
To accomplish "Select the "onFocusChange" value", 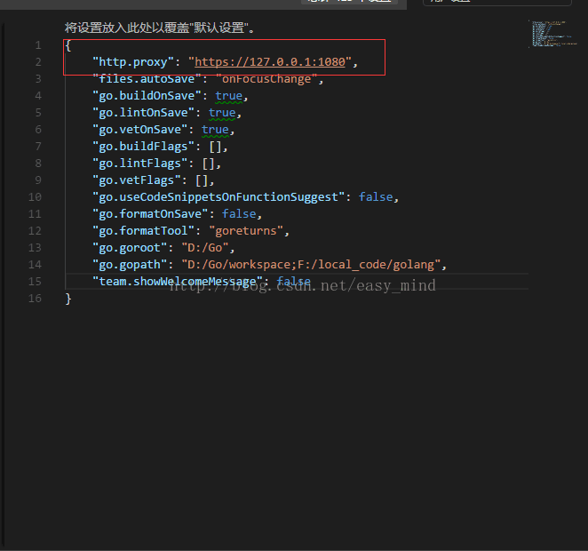I will tap(266, 79).
